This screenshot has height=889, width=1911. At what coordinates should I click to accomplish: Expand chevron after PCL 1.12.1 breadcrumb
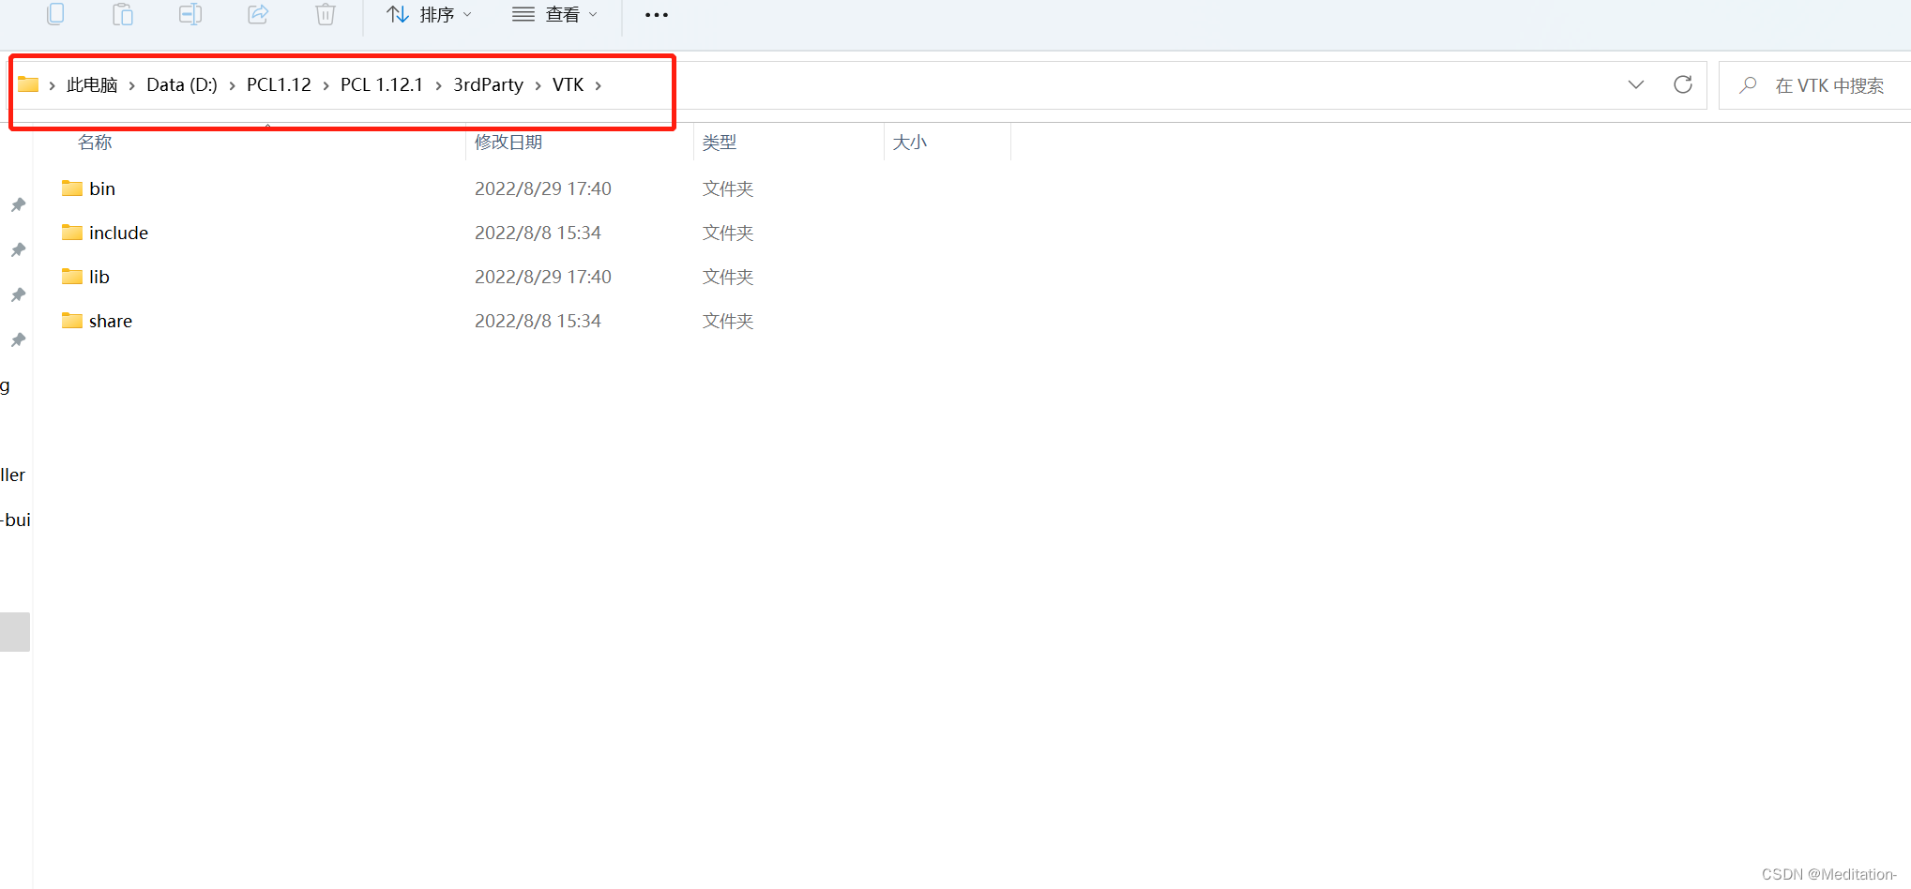(x=438, y=85)
